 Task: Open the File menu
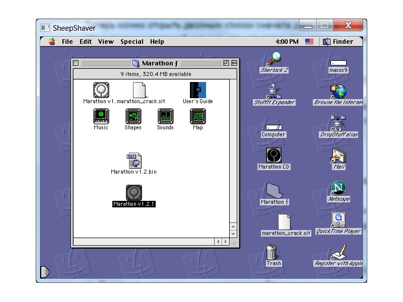click(68, 42)
